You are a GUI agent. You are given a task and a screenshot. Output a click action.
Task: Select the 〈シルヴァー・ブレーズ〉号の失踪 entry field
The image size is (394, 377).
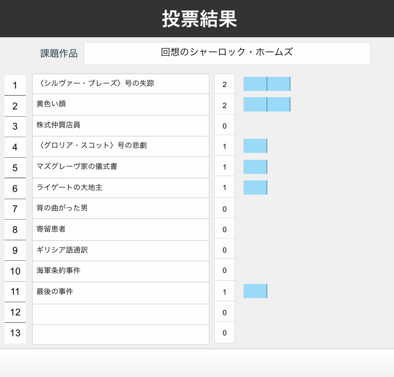(120, 84)
